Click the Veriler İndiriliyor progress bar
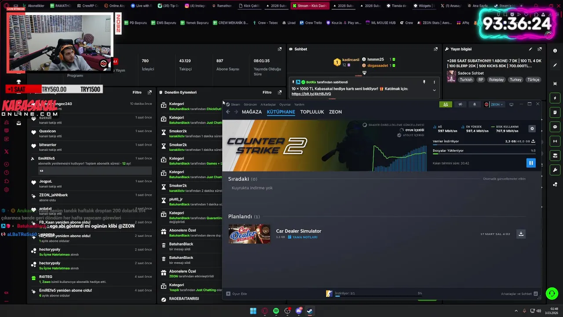Screen dimensions: 563x317 click(484, 144)
